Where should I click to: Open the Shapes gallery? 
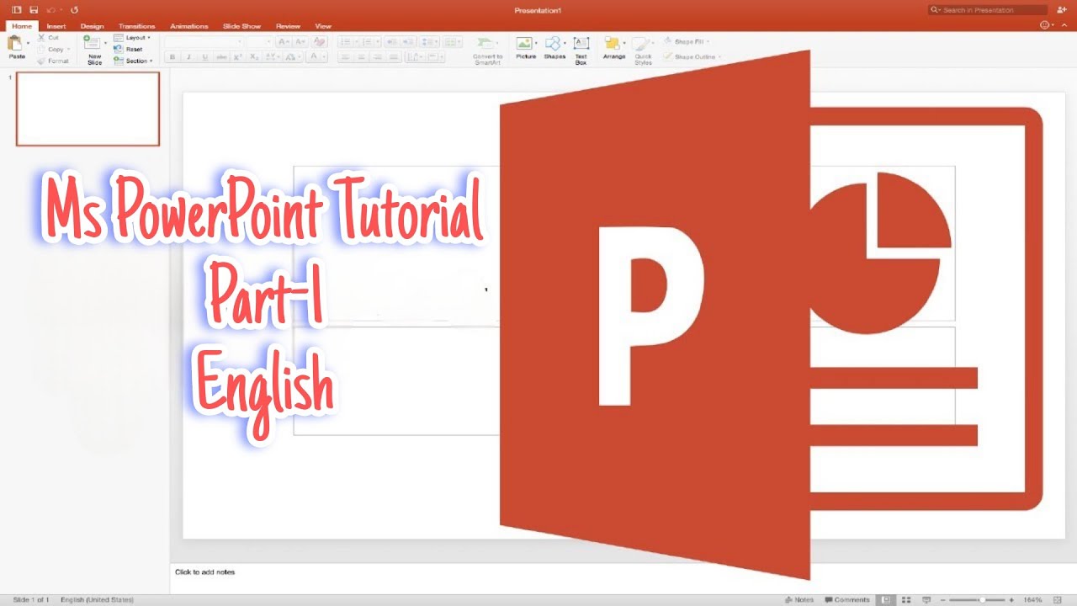tap(554, 48)
